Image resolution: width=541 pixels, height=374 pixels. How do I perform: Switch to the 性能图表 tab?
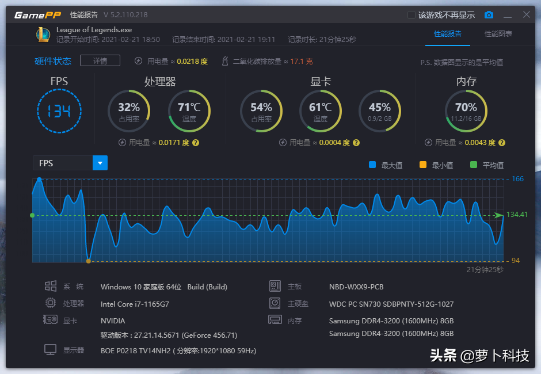click(498, 34)
